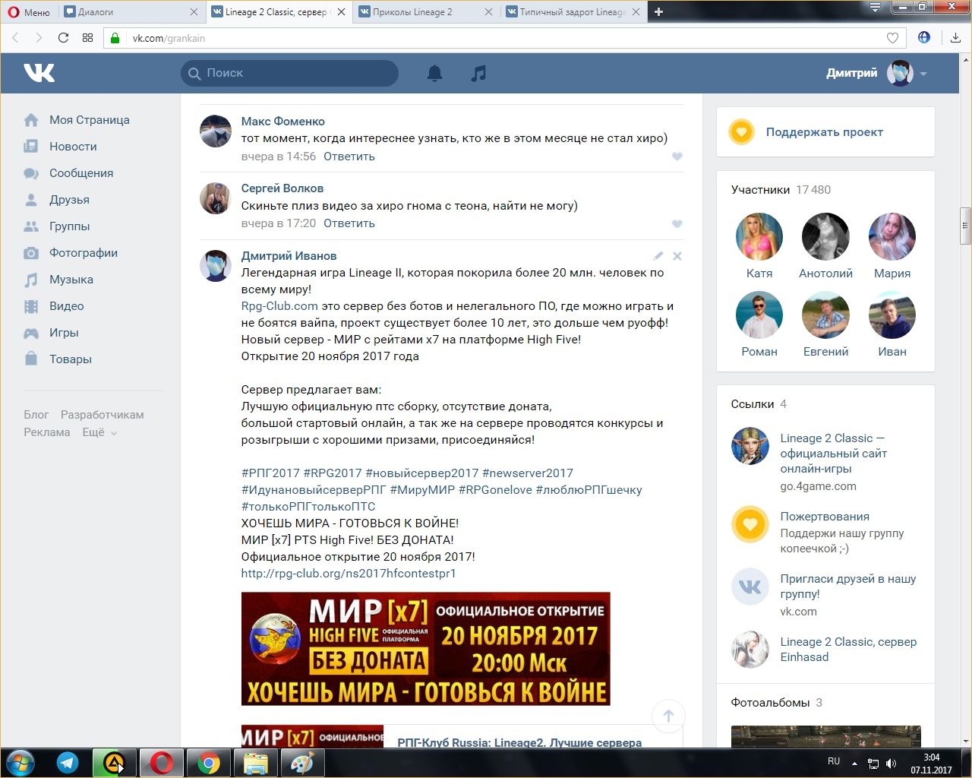Click the Поддержать проект button
This screenshot has width=972, height=778.
[x=825, y=132]
